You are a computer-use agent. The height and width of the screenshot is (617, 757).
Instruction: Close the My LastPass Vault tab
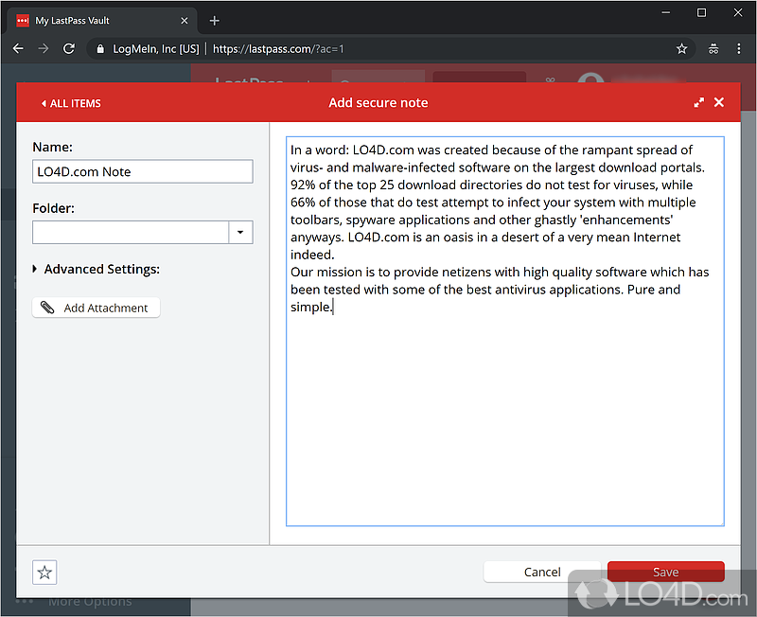click(186, 20)
